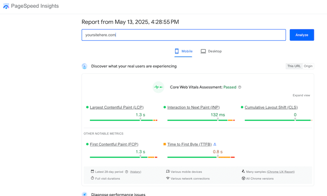Image resolution: width=327 pixels, height=196 pixels.
Task: Click the TTFB value 0.8 s
Action: click(218, 152)
